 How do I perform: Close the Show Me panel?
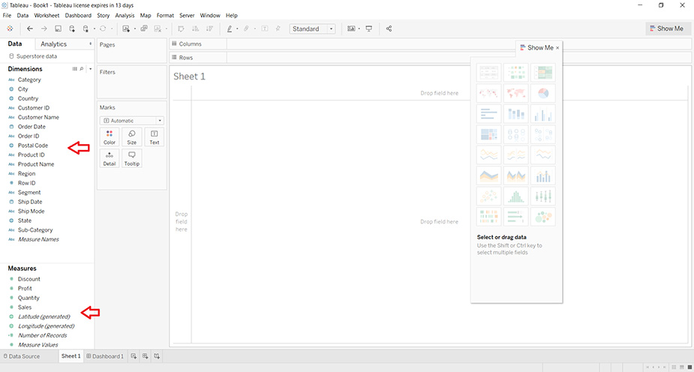tap(557, 48)
